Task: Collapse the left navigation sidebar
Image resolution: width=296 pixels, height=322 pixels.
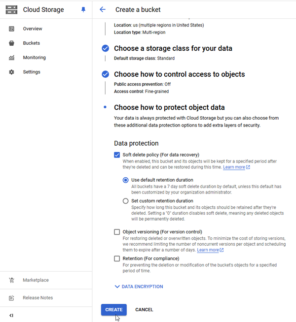Action: (x=11, y=316)
